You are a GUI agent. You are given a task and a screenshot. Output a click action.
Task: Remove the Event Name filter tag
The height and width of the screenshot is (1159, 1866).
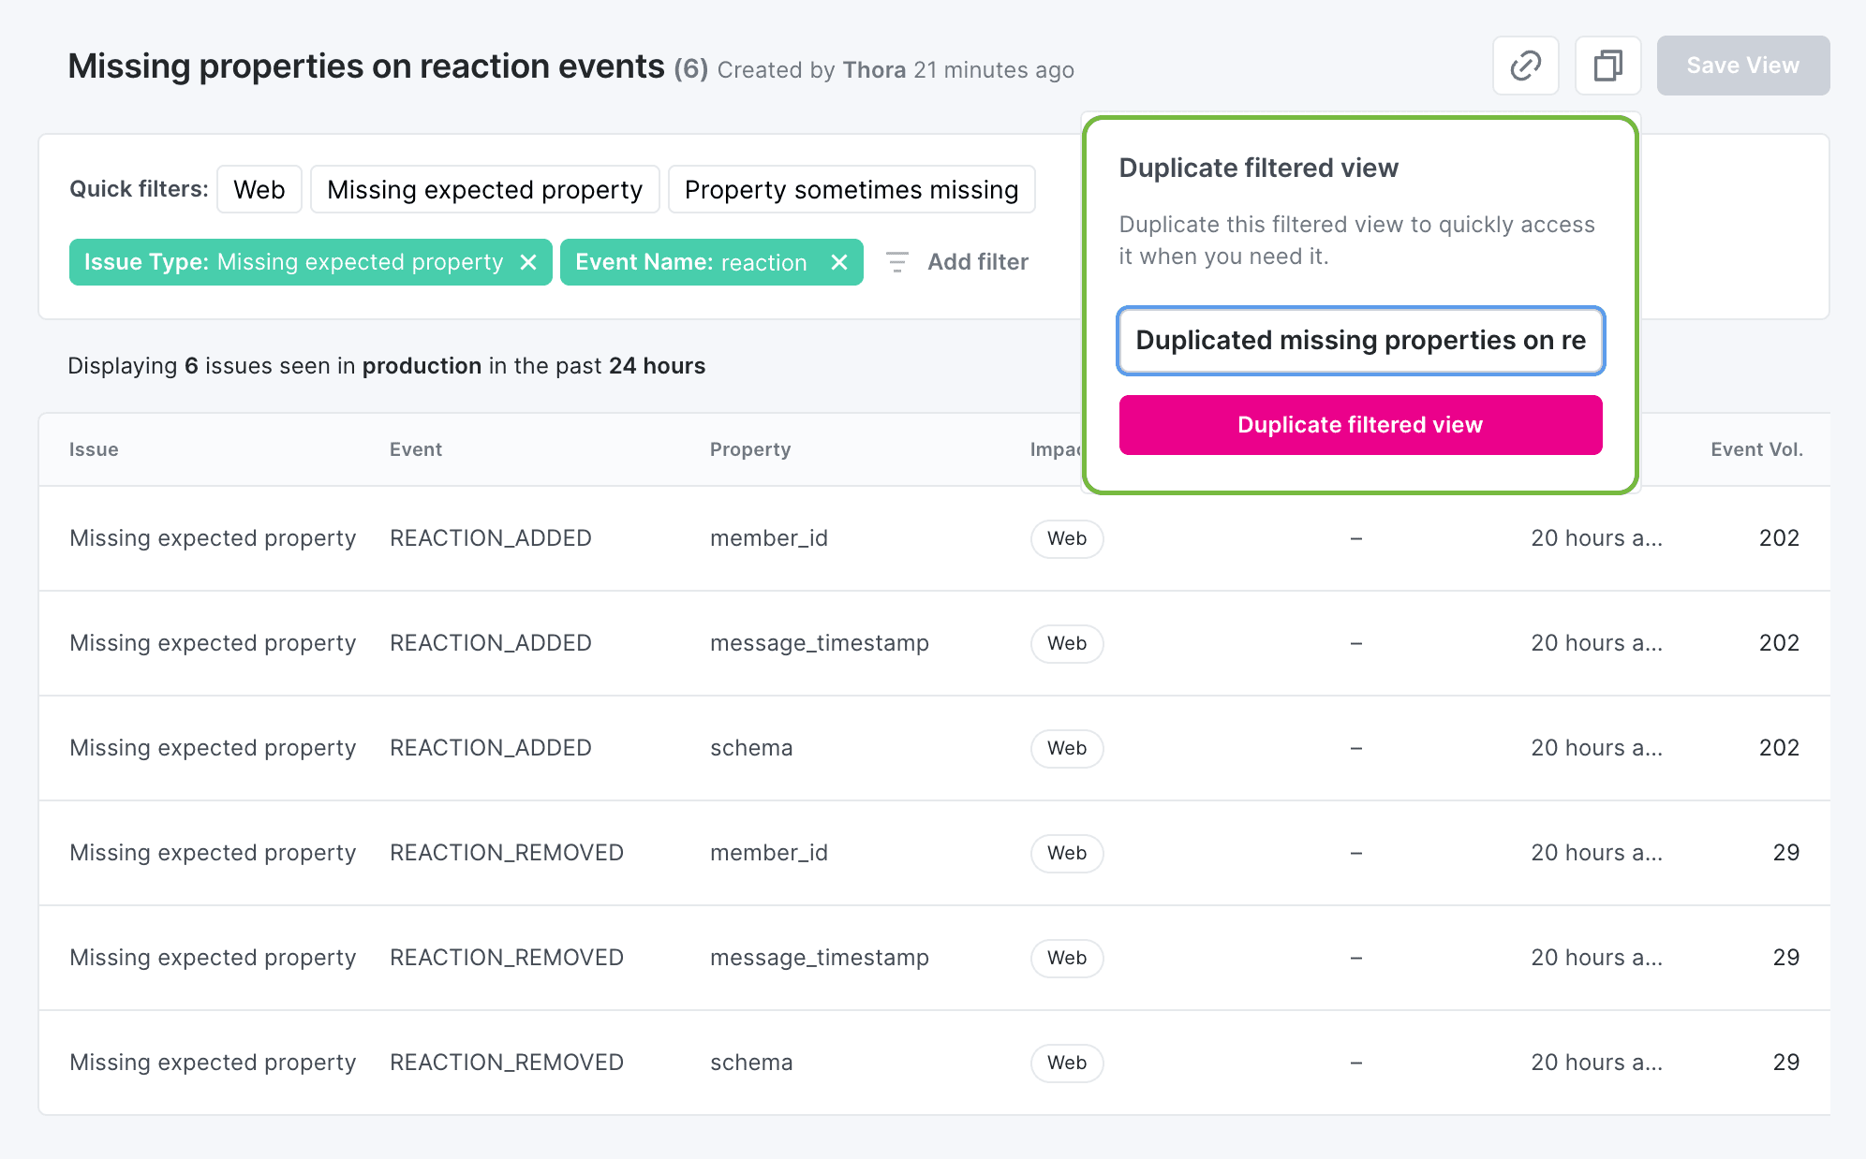click(841, 262)
